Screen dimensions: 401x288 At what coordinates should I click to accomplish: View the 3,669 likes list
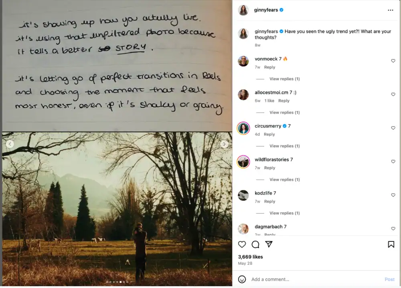250,257
